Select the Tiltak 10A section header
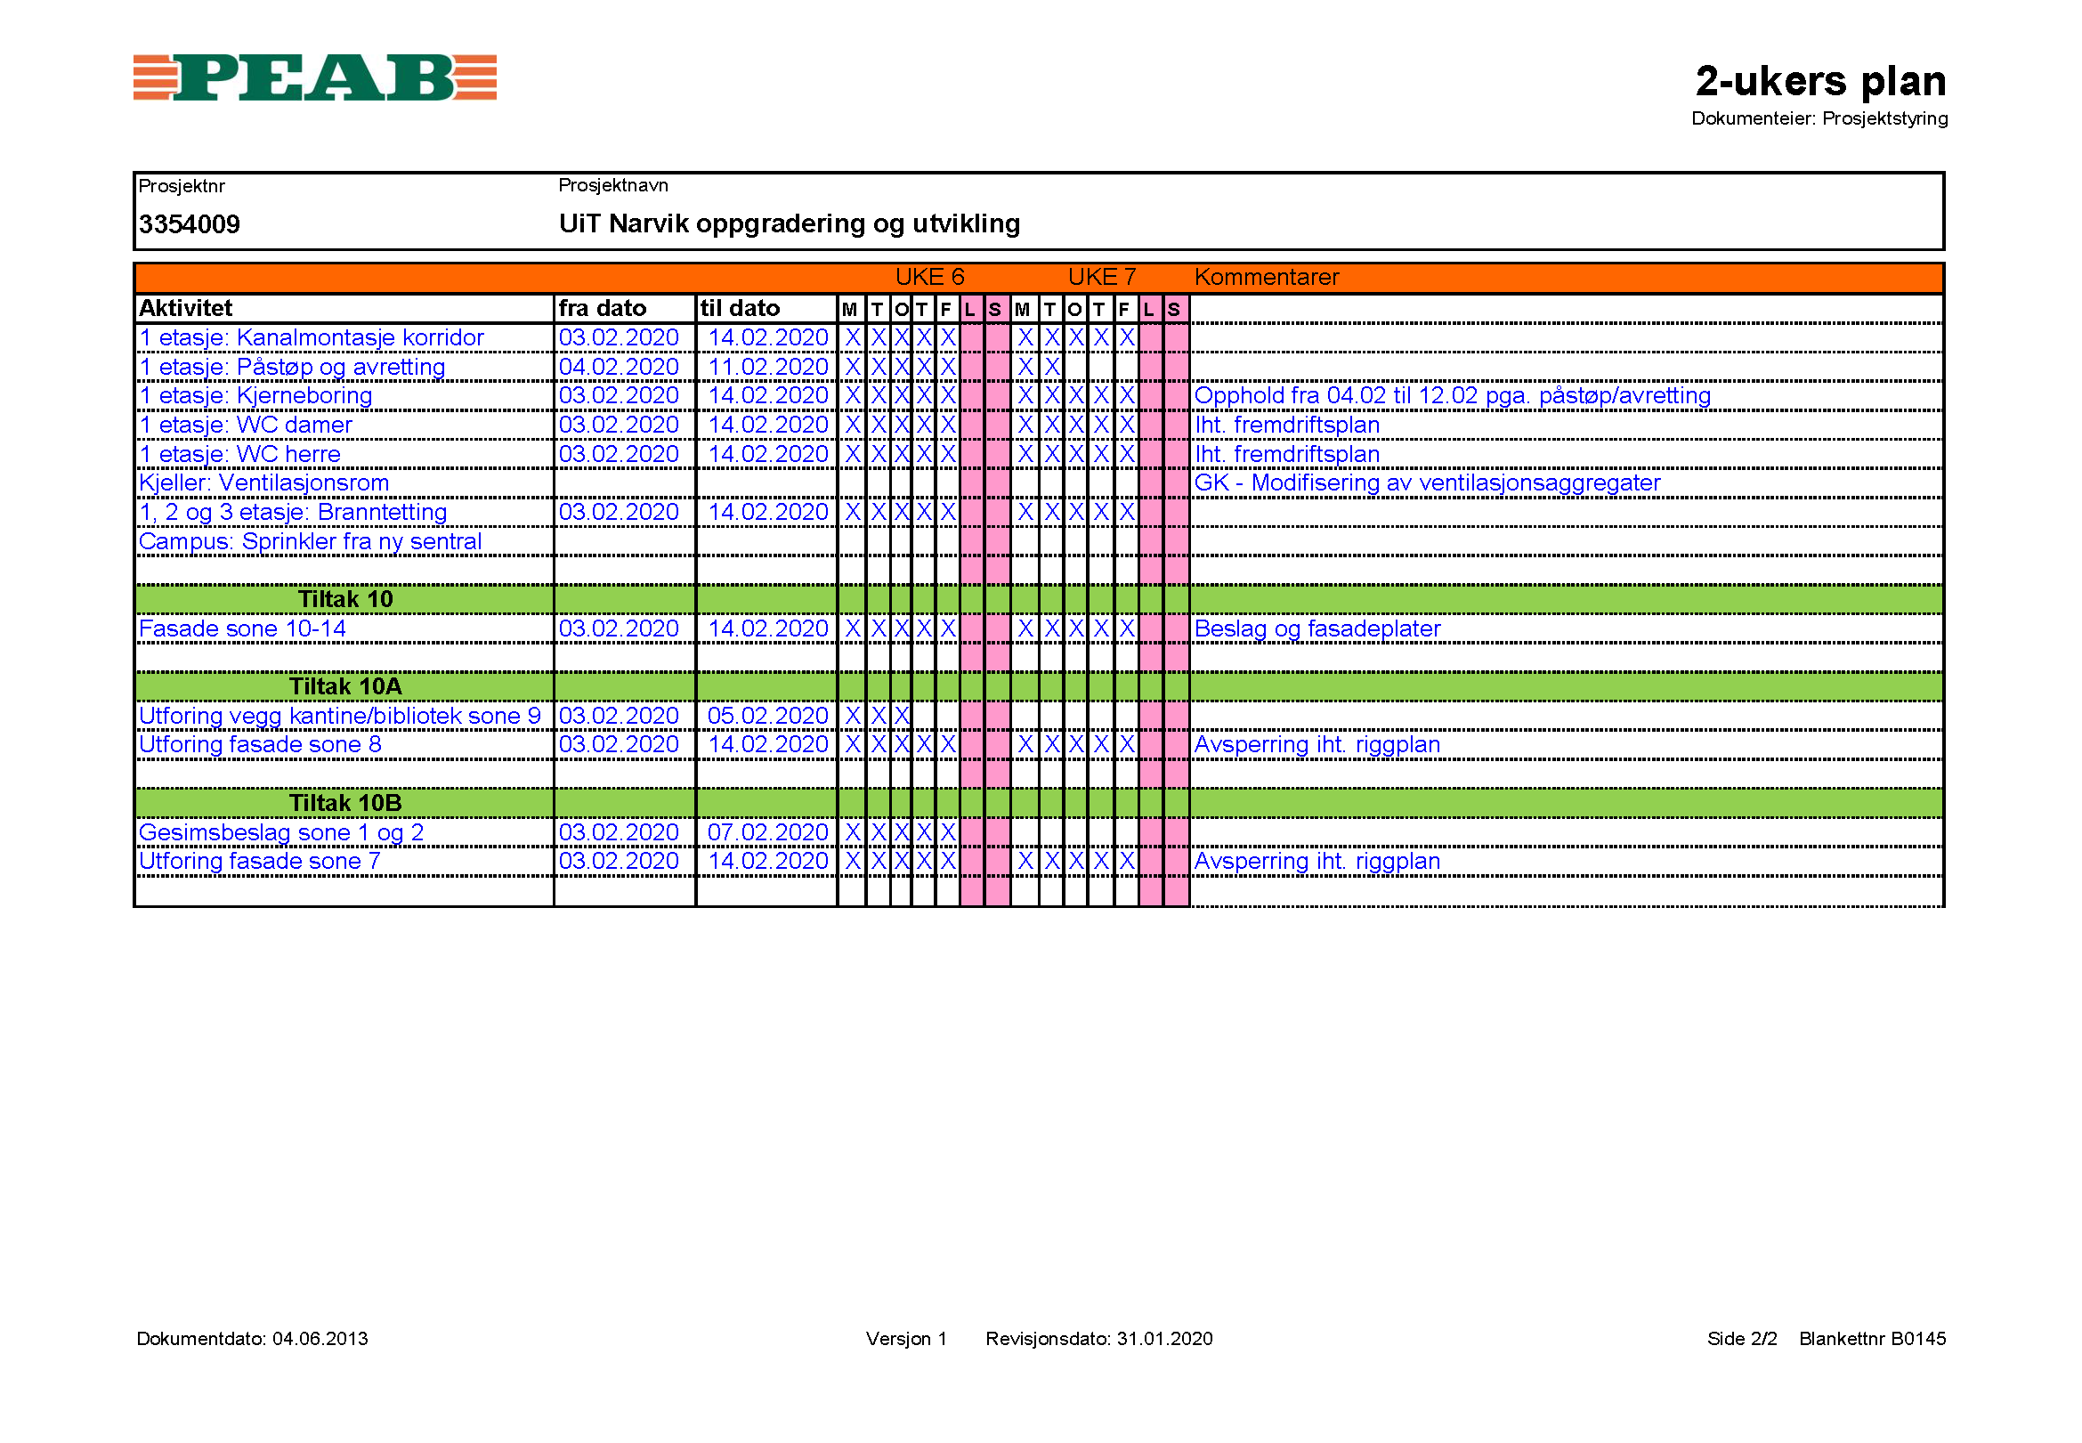This screenshot has width=2082, height=1443. tap(344, 686)
